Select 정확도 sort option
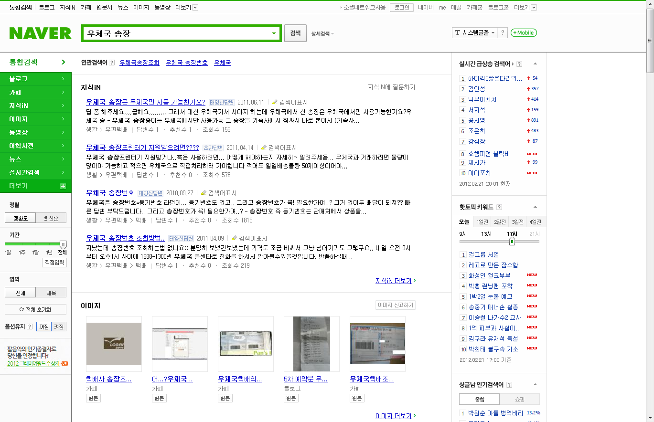Screen dimensions: 654x422 (x=21, y=218)
